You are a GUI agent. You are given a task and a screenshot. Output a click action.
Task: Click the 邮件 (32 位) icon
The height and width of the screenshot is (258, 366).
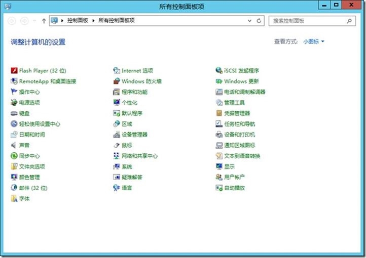point(14,188)
